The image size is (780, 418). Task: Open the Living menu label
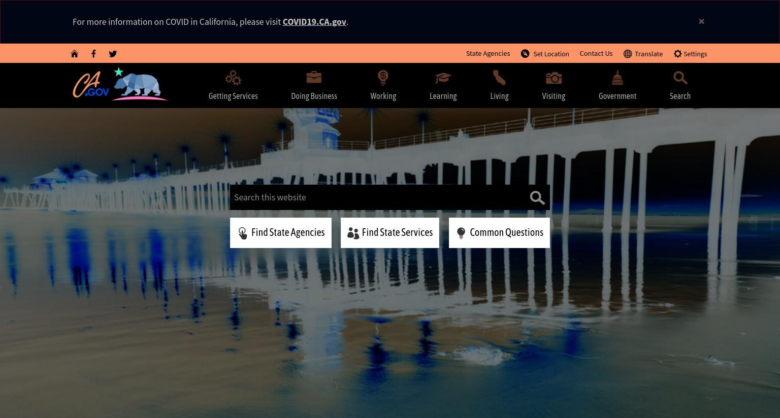[499, 96]
